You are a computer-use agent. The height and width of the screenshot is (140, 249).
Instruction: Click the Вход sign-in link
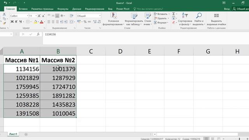coord(227,9)
